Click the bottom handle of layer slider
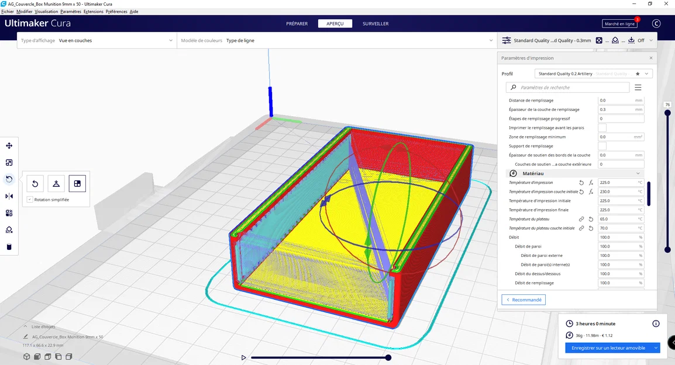675x365 pixels. point(667,249)
